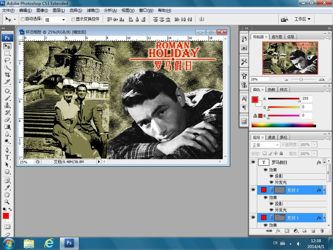This screenshot has width=333, height=250.
Task: Open the 文件(F) menu
Action: tap(8, 10)
